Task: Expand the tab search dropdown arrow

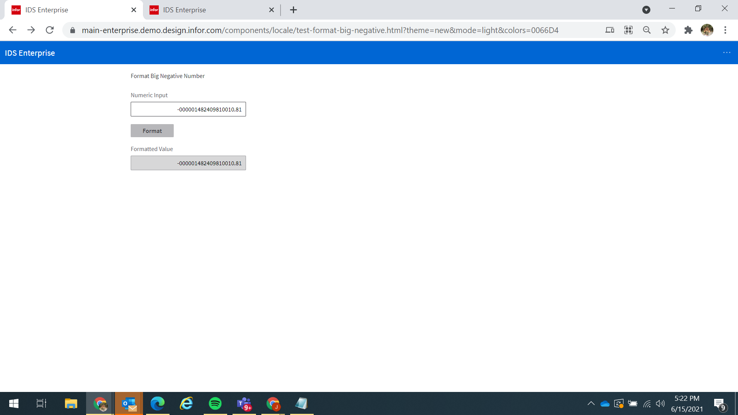Action: click(646, 10)
